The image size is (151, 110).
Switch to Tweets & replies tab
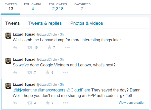pos(45,23)
